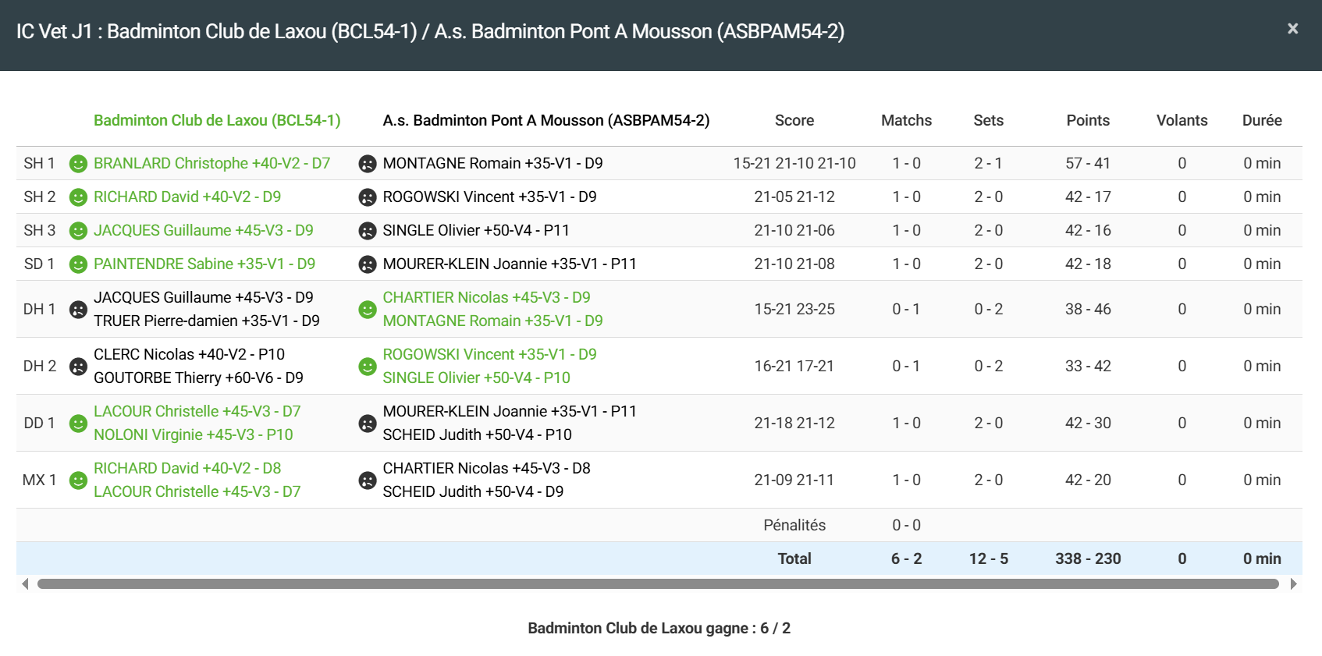The width and height of the screenshot is (1322, 656).
Task: Click ROGOWSKI Vincent name in DH 2 row
Action: point(489,354)
